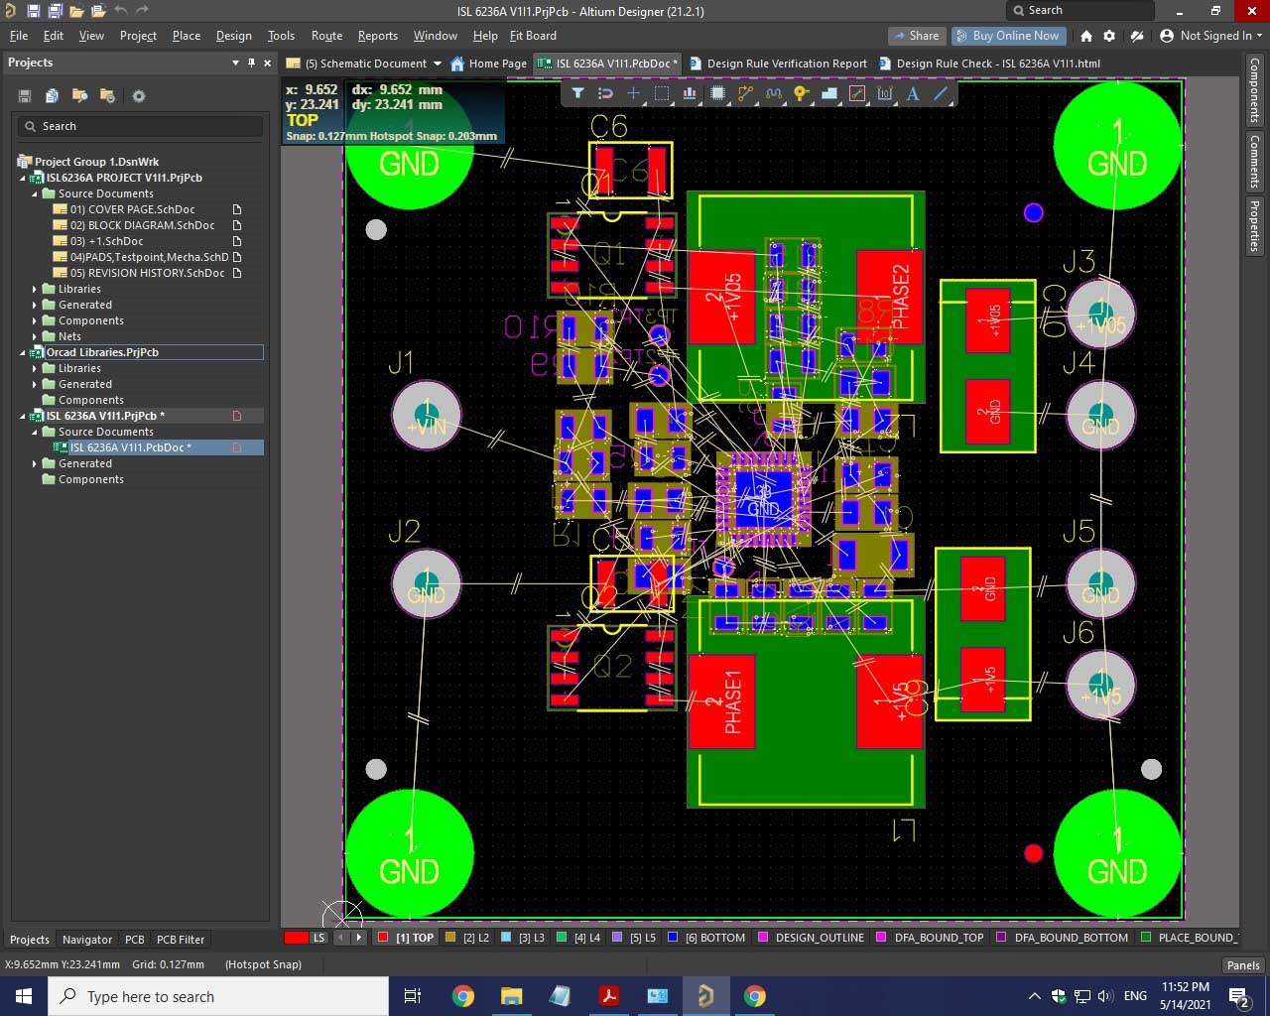Open the Route menu
1270x1016 pixels.
click(326, 36)
